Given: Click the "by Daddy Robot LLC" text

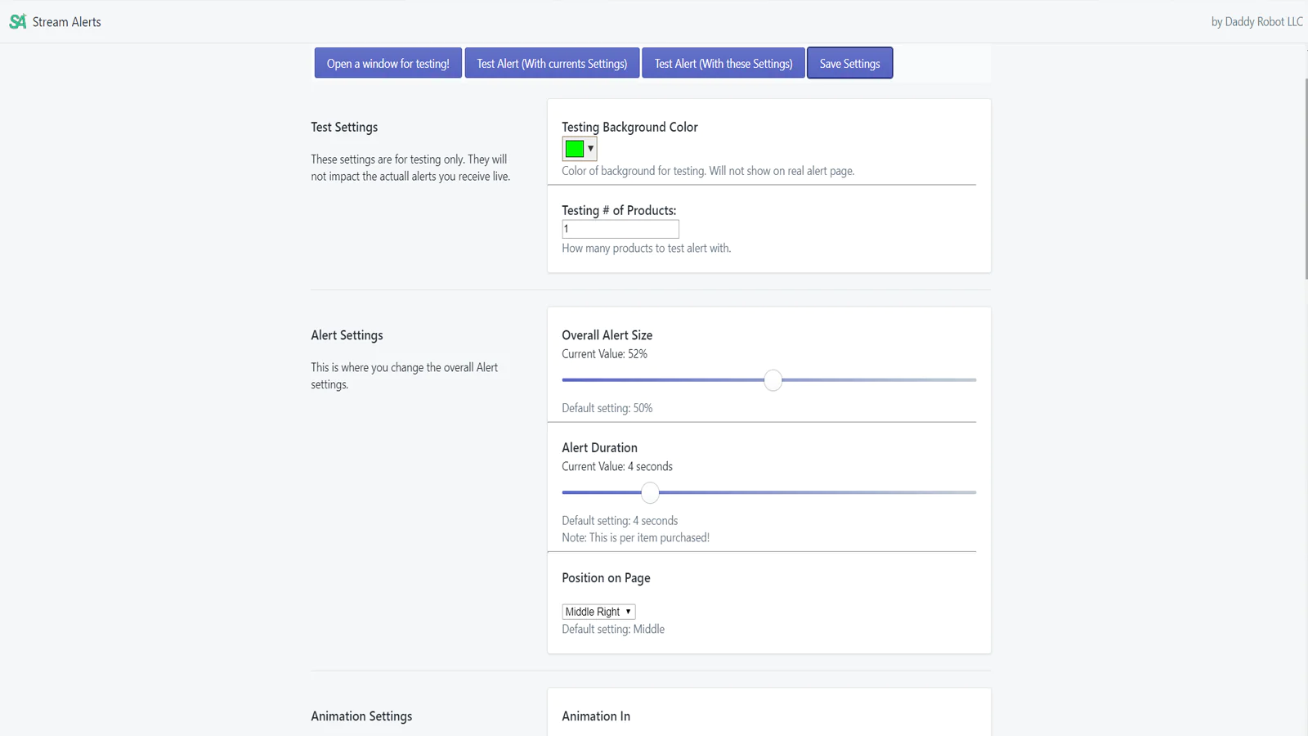Looking at the screenshot, I should 1256,22.
